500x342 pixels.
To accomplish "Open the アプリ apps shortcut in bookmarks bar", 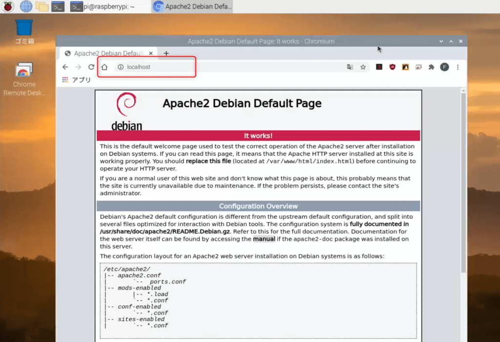I will coord(77,80).
